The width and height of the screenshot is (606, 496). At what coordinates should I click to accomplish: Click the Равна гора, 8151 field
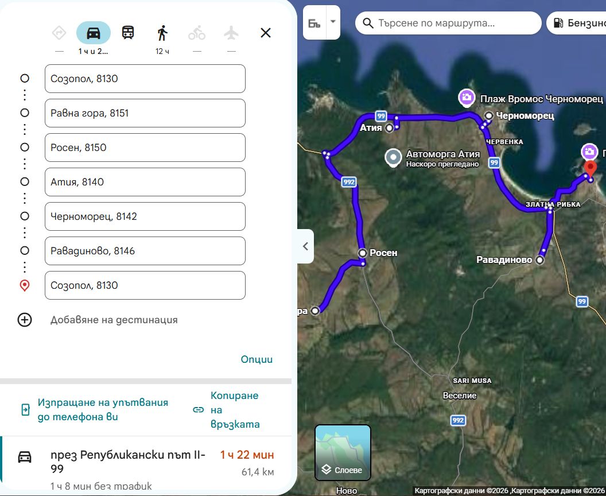(x=145, y=113)
